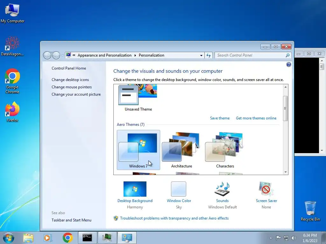Open Desktop Background settings icon
The width and height of the screenshot is (326, 244).
click(x=135, y=189)
